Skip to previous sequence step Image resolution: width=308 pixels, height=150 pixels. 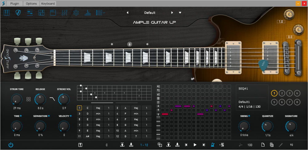coord(186,145)
